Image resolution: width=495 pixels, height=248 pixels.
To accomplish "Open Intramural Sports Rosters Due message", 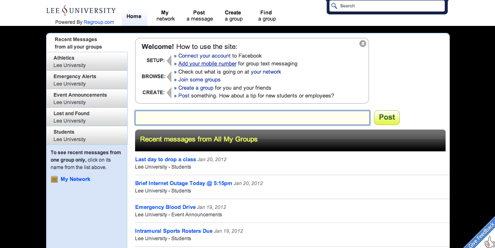I will (174, 231).
